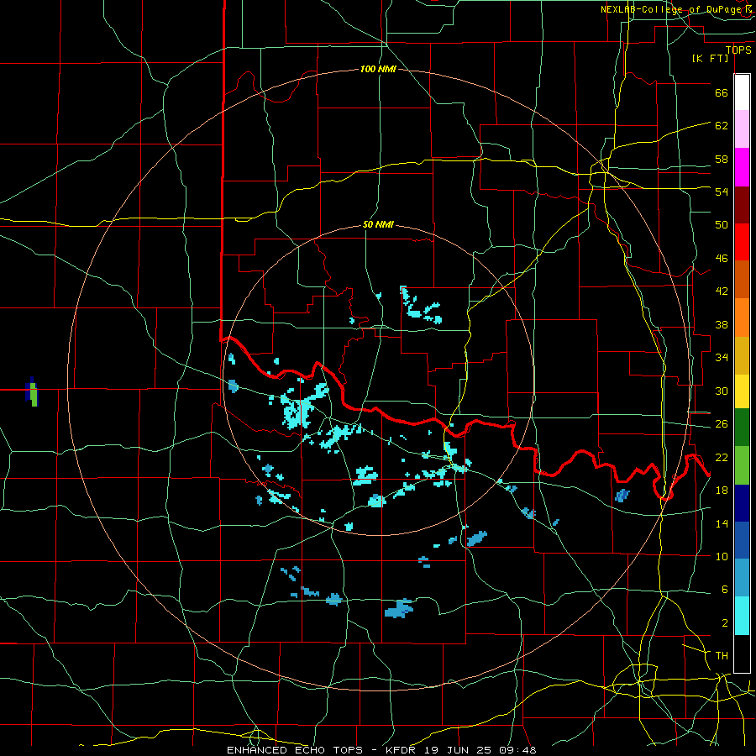Click the dark green legend swatch
The width and height of the screenshot is (756, 756).
pyautogui.click(x=742, y=428)
